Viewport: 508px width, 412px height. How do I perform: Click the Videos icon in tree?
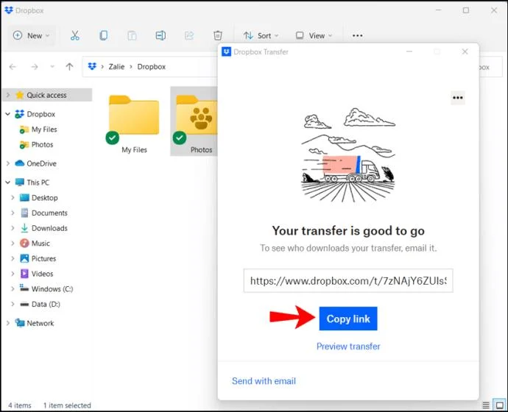click(24, 274)
